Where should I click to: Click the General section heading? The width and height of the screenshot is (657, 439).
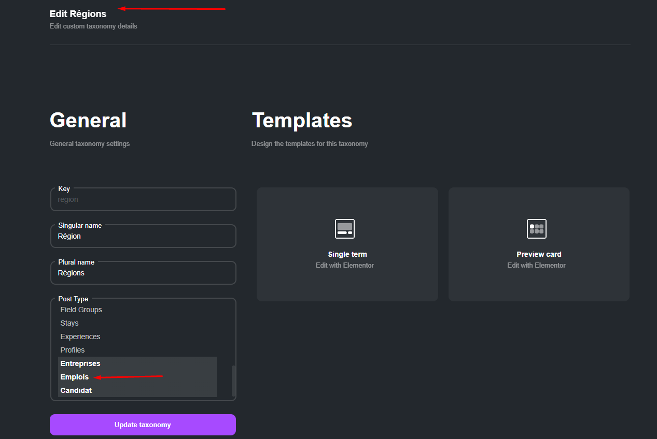coord(88,120)
